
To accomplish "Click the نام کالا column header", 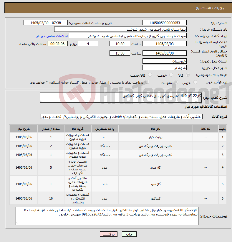I will coord(155,129).
